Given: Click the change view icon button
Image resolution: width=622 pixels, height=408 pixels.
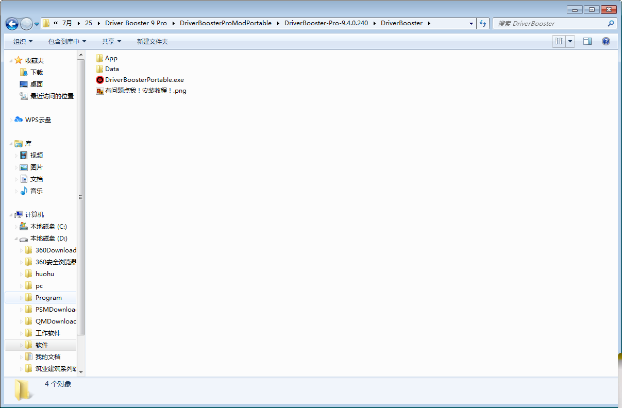Looking at the screenshot, I should tap(559, 41).
